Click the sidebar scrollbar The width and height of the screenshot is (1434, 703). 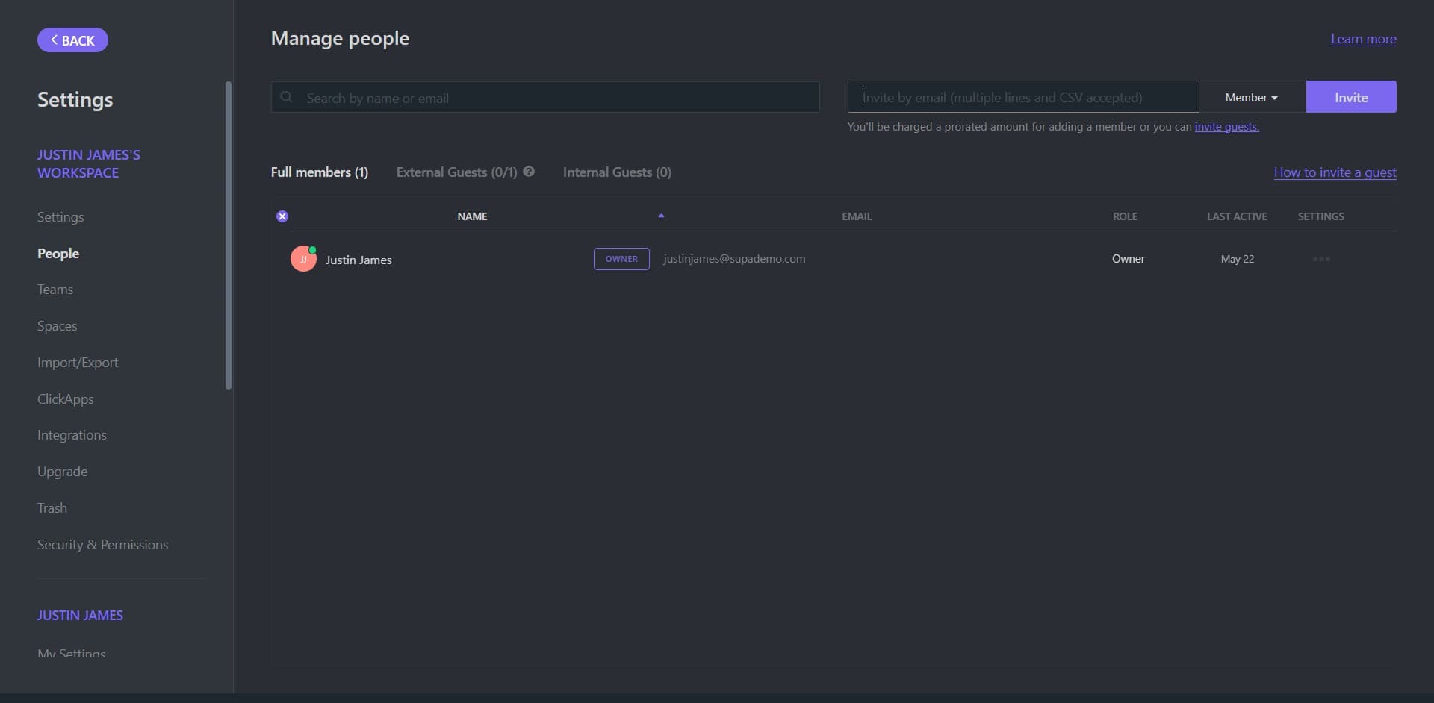229,235
